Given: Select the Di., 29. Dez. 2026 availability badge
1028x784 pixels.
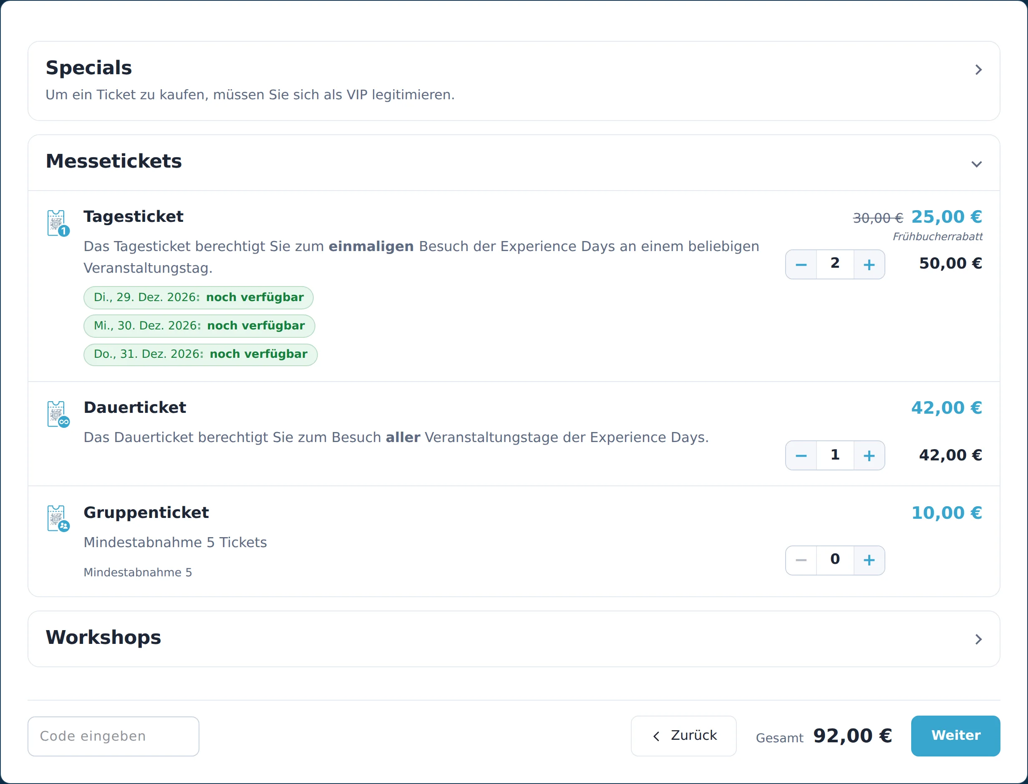Looking at the screenshot, I should (199, 298).
